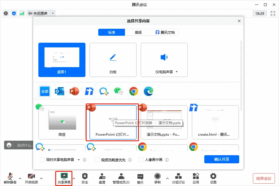Expand audio options arrow beside 解除静音
Viewport: 279px width, 186px height.
pos(20,178)
